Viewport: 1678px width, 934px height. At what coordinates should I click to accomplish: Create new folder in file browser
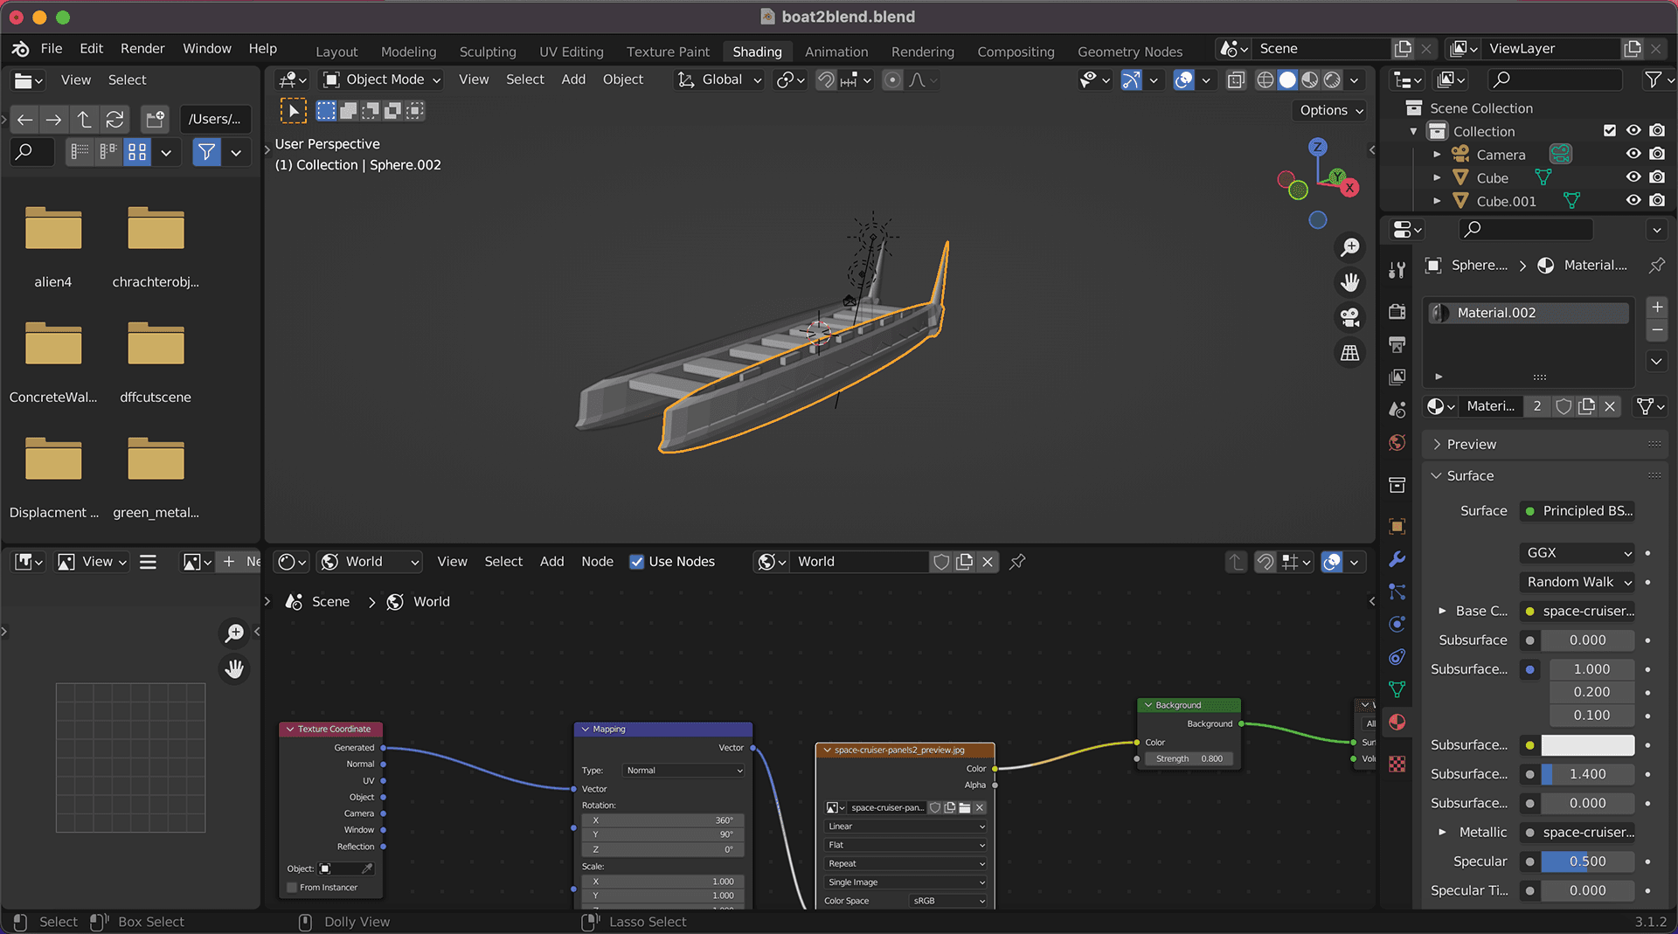pyautogui.click(x=155, y=119)
